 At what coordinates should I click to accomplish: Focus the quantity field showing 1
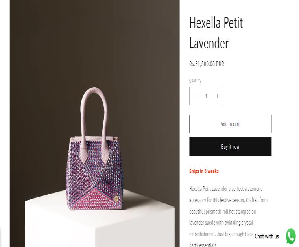tap(206, 96)
